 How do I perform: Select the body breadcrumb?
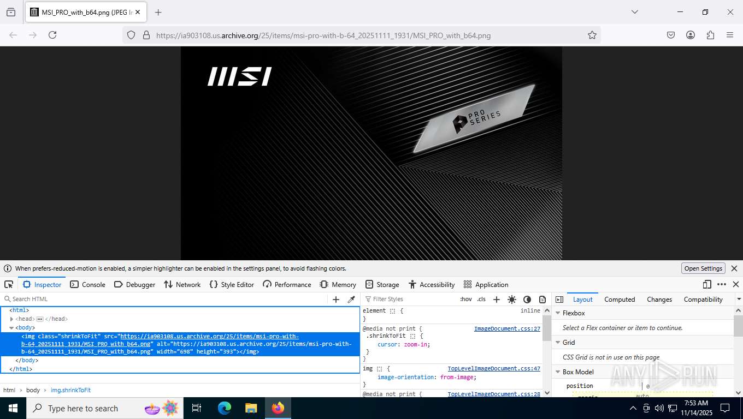(x=33, y=390)
